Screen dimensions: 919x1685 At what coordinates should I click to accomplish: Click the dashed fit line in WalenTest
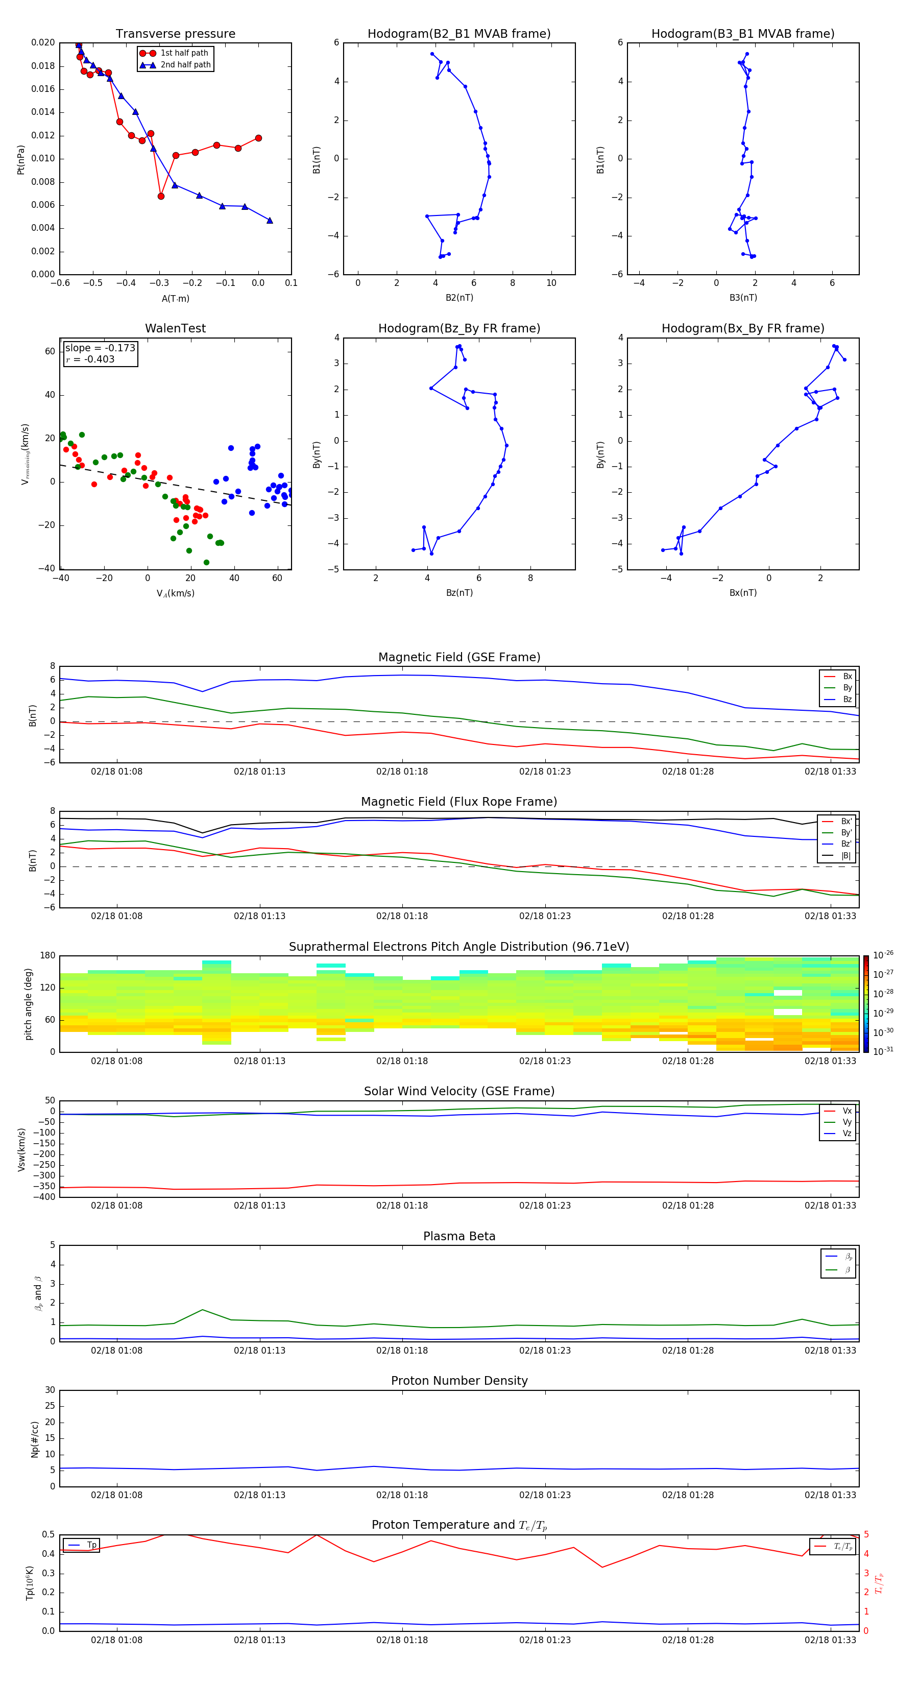(x=175, y=485)
